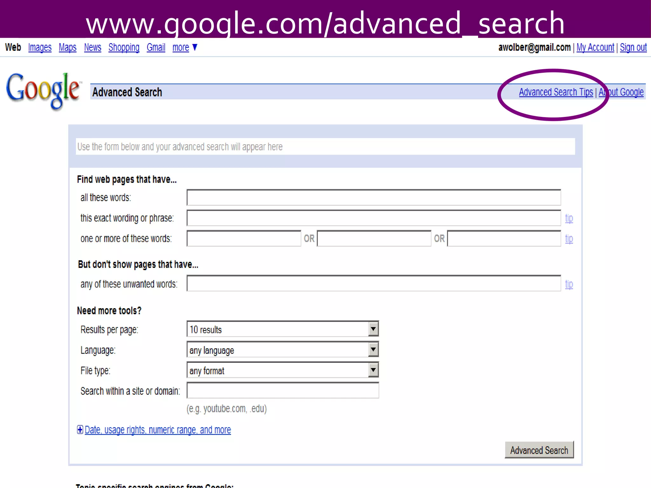Open Shopping from top navigation
This screenshot has width=651, height=488.
click(124, 47)
